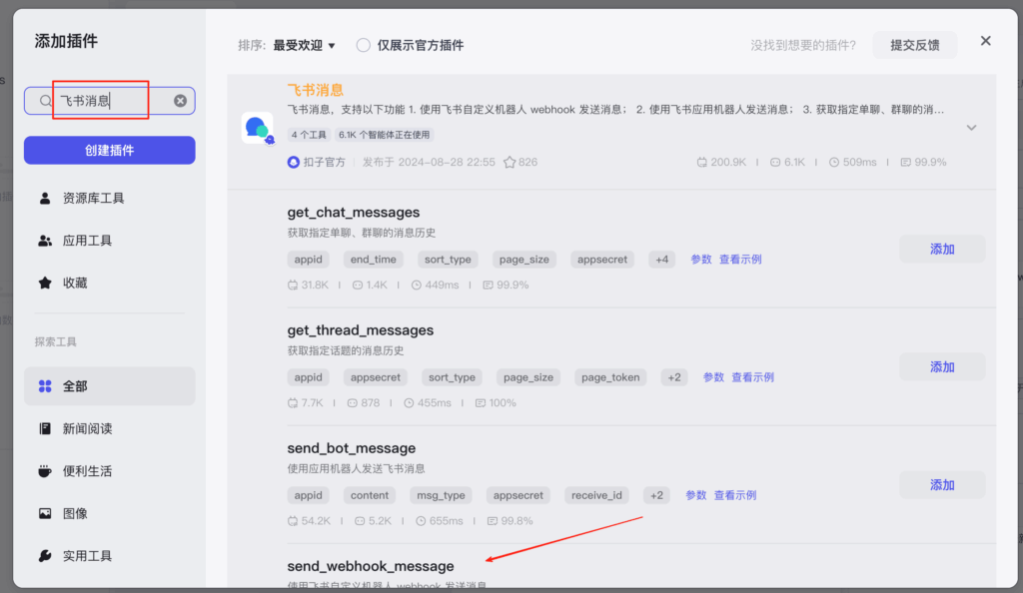Click the 图像 picture icon
Image resolution: width=1023 pixels, height=593 pixels.
click(x=45, y=513)
